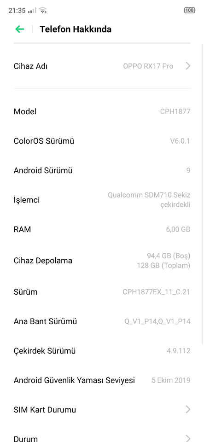Expand SIM Kart Durumu chevron
Image resolution: width=204 pixels, height=442 pixels.
coord(188,409)
